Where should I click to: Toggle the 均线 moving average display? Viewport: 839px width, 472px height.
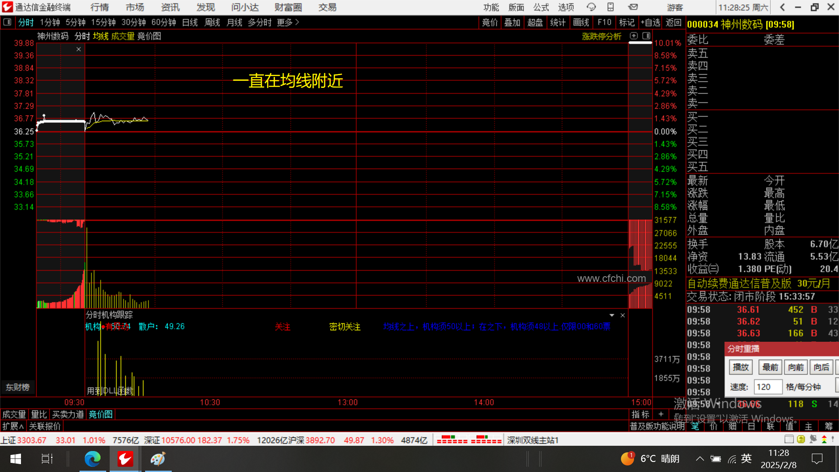(101, 36)
